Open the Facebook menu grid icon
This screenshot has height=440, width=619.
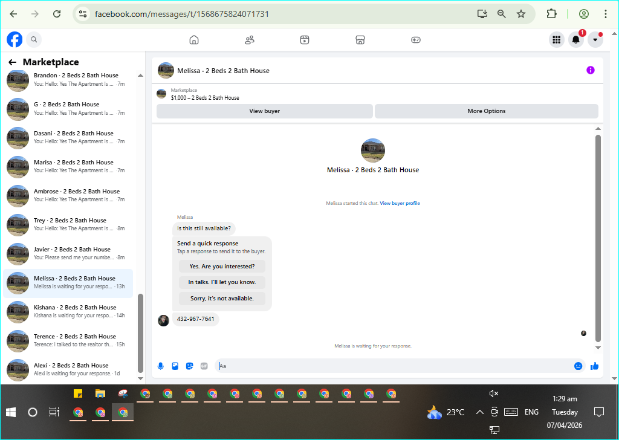pos(557,39)
